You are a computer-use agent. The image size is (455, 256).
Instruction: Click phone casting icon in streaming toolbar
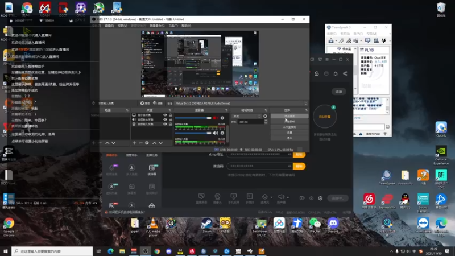tap(234, 196)
